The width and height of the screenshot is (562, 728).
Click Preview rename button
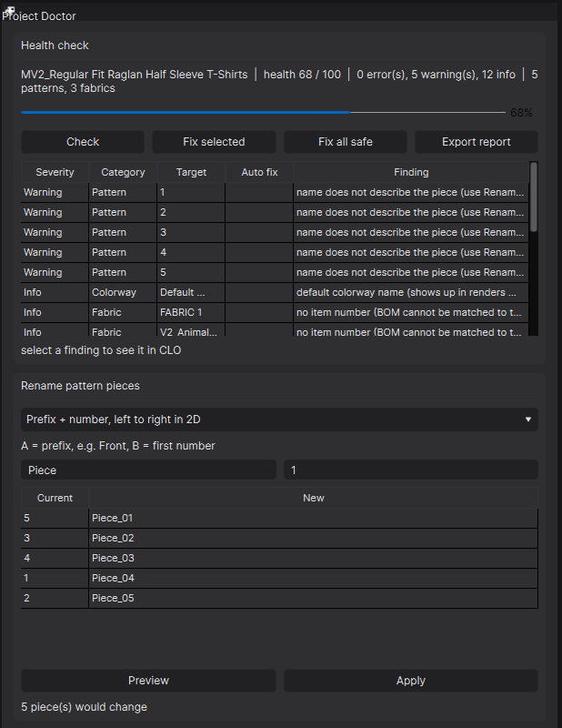[x=148, y=680]
